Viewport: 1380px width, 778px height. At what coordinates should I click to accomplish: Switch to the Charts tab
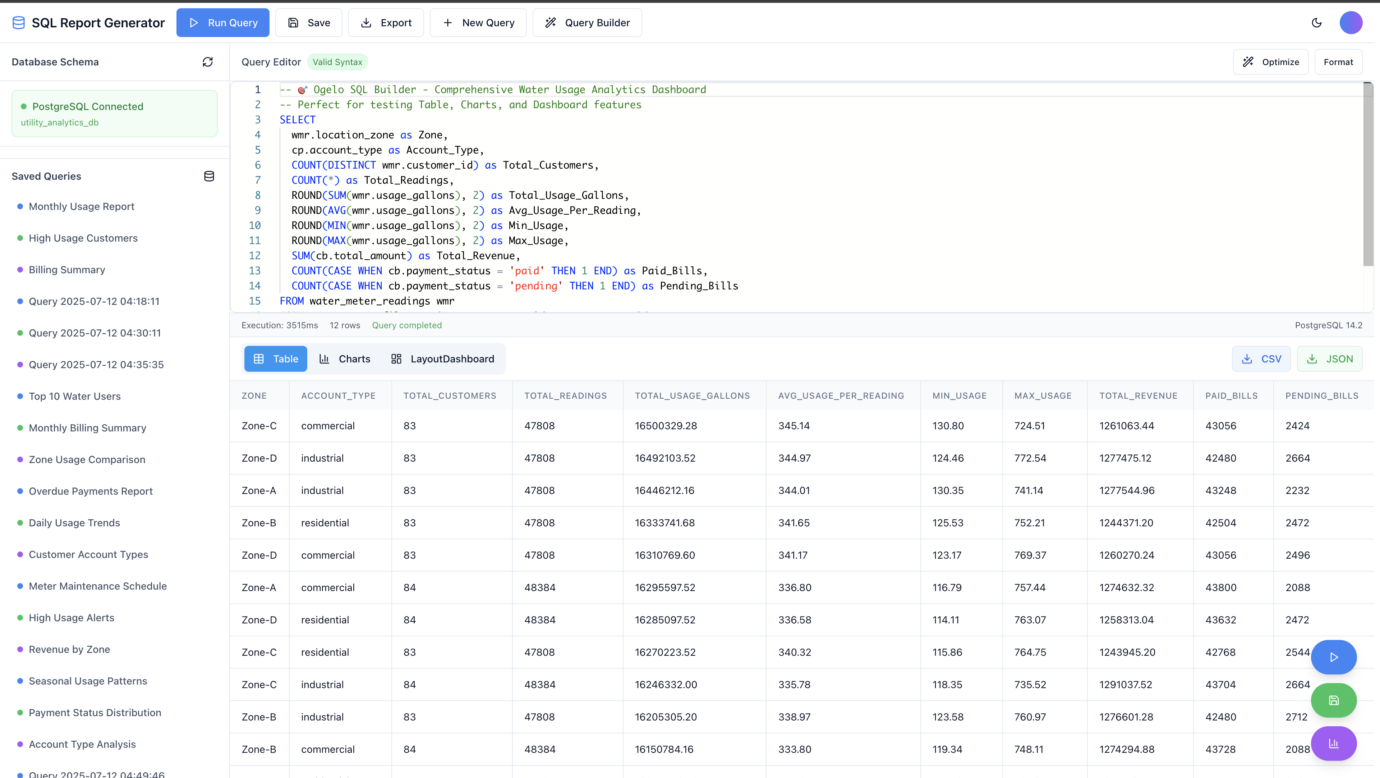click(x=345, y=359)
